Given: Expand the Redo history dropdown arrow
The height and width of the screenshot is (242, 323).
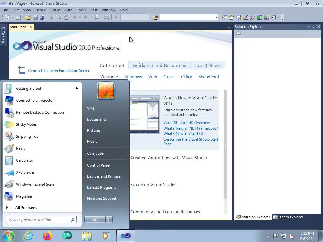Looking at the screenshot, I should point(91,18).
